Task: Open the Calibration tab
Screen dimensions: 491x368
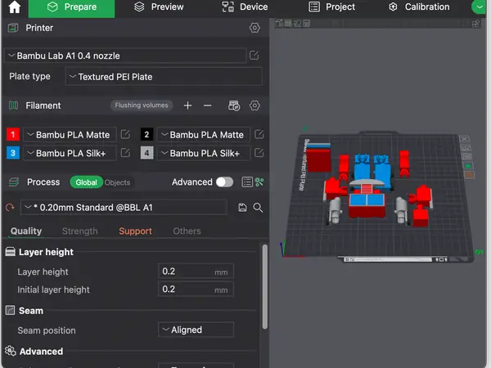Action: (x=419, y=7)
